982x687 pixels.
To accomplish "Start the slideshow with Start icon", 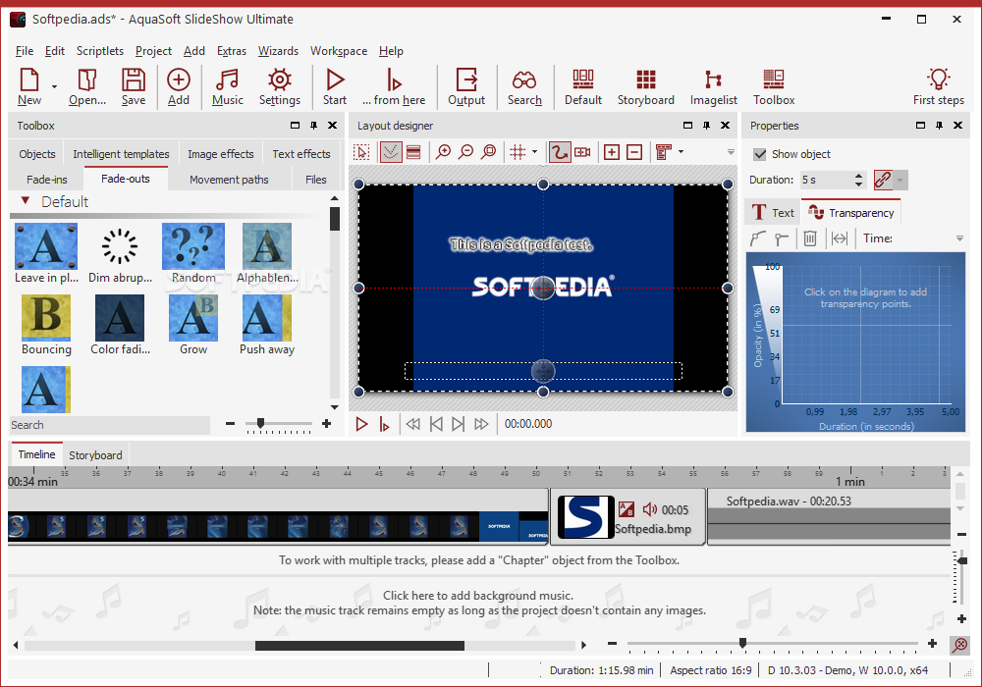I will (x=335, y=87).
